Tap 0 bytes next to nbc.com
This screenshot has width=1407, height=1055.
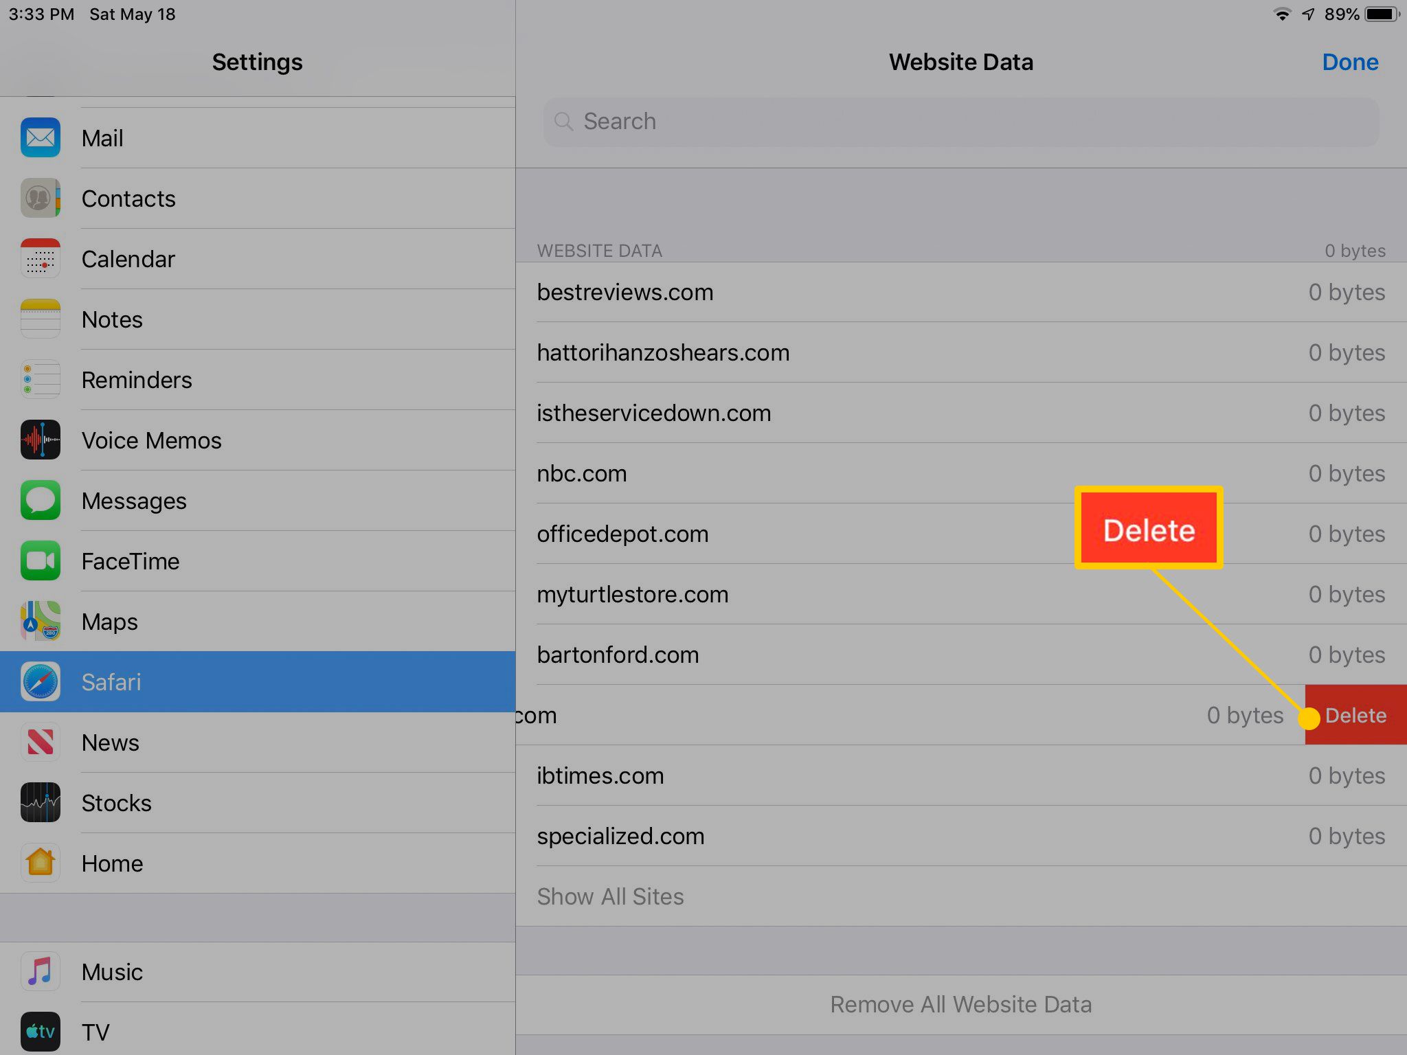point(1347,473)
